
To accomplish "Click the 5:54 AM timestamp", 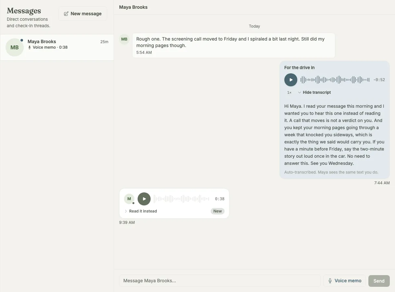I will click(144, 53).
